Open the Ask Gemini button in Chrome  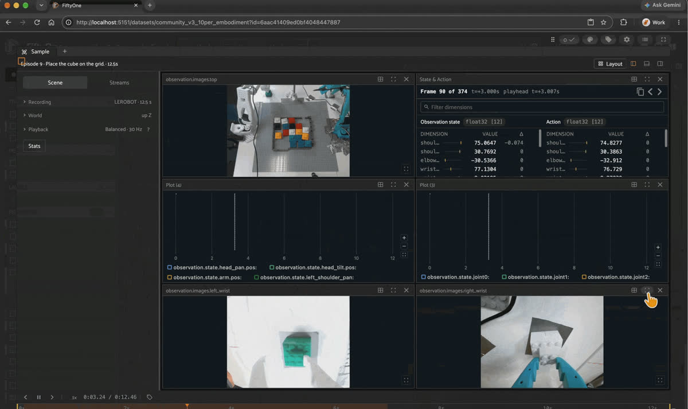(x=662, y=5)
